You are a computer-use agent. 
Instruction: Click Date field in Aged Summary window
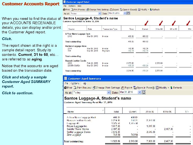click(130, 92)
